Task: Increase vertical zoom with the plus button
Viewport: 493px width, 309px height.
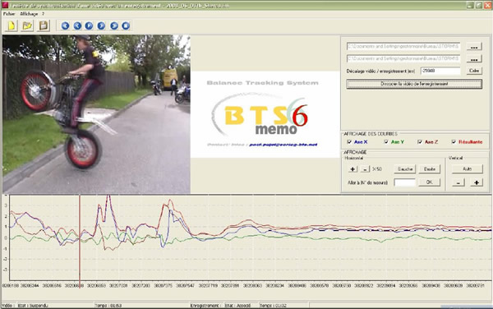Action: click(x=477, y=182)
